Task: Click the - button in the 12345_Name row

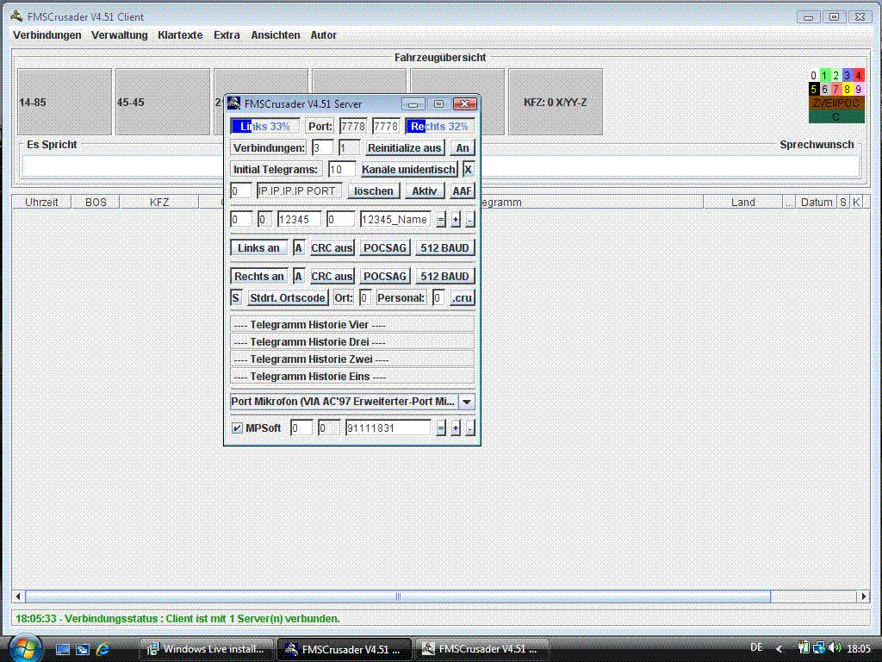Action: [x=470, y=220]
